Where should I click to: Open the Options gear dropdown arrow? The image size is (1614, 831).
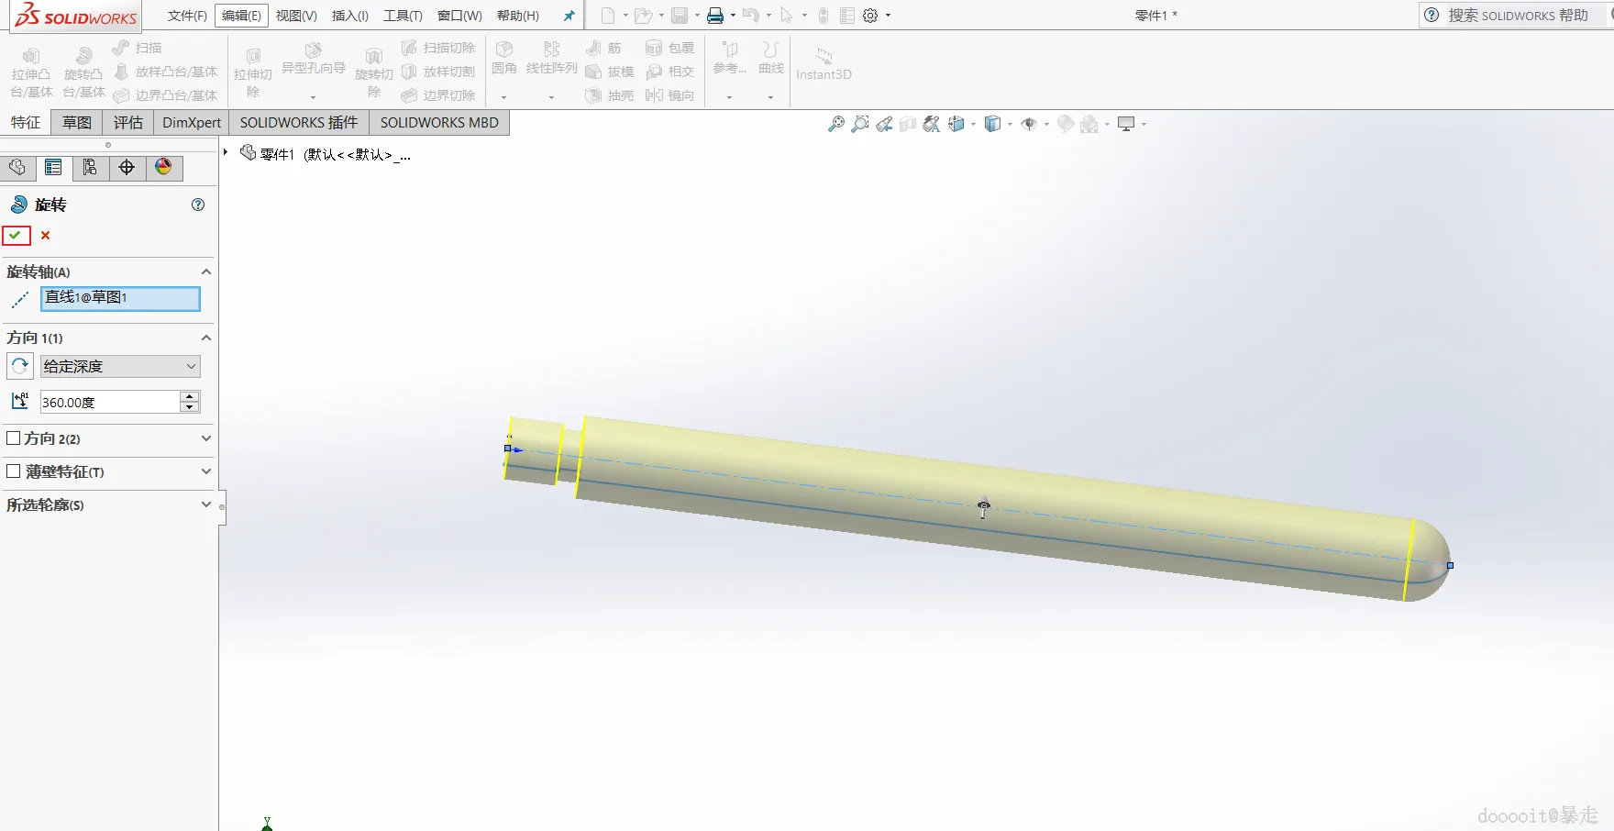[x=888, y=16]
